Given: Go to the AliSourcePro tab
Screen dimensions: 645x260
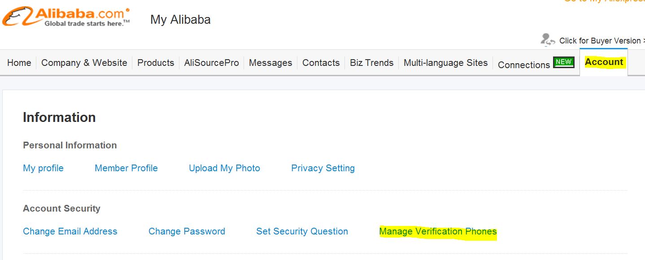Looking at the screenshot, I should (x=212, y=63).
